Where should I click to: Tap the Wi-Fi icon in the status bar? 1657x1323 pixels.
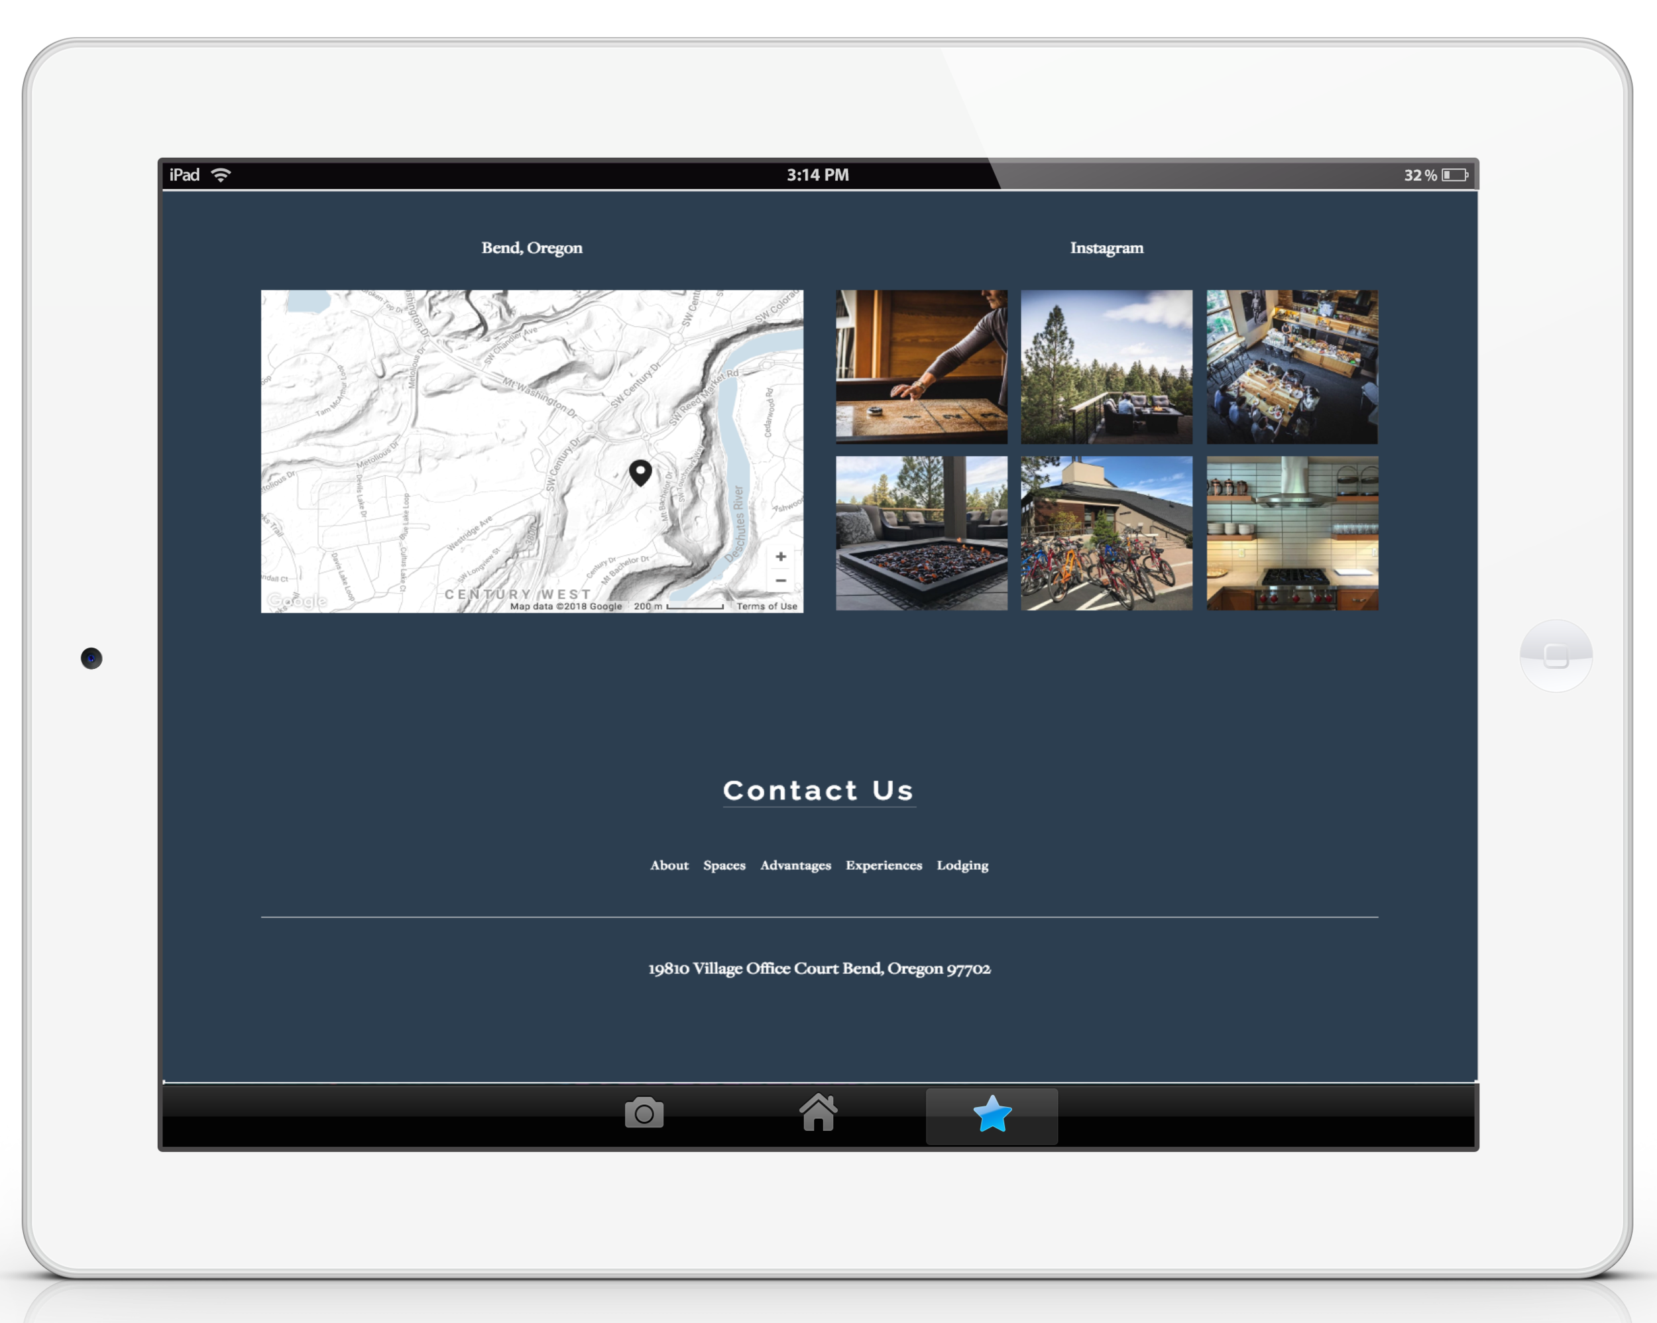pos(222,174)
